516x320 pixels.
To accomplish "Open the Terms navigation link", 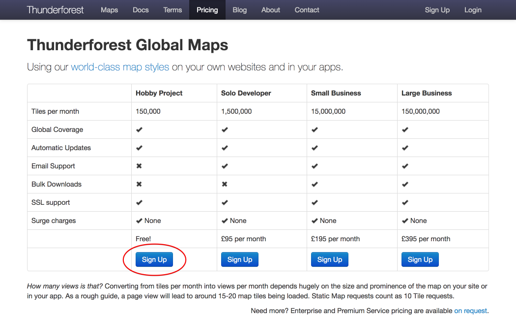I will (172, 10).
